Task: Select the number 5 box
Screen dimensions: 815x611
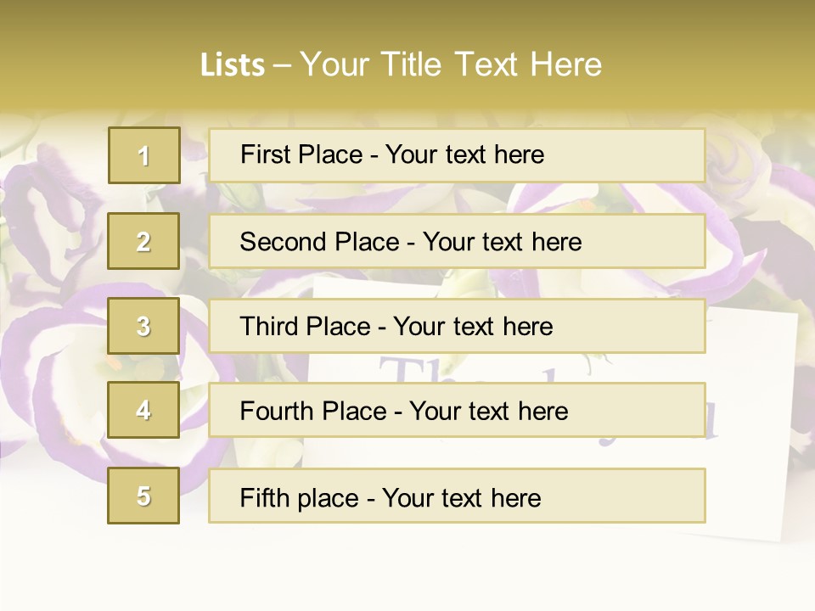Action: click(143, 496)
